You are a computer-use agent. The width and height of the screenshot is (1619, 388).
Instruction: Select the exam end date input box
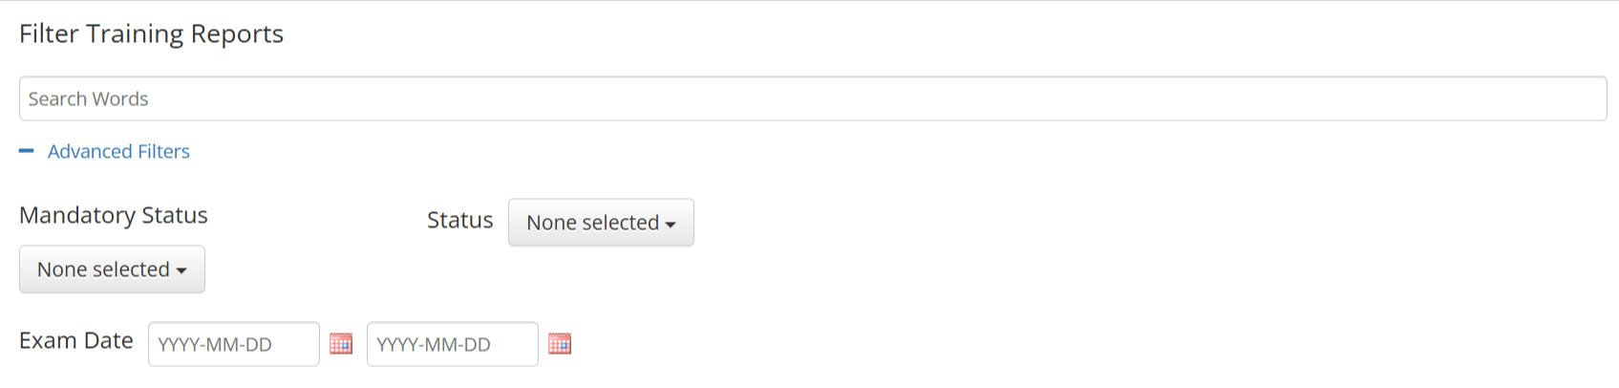point(453,344)
